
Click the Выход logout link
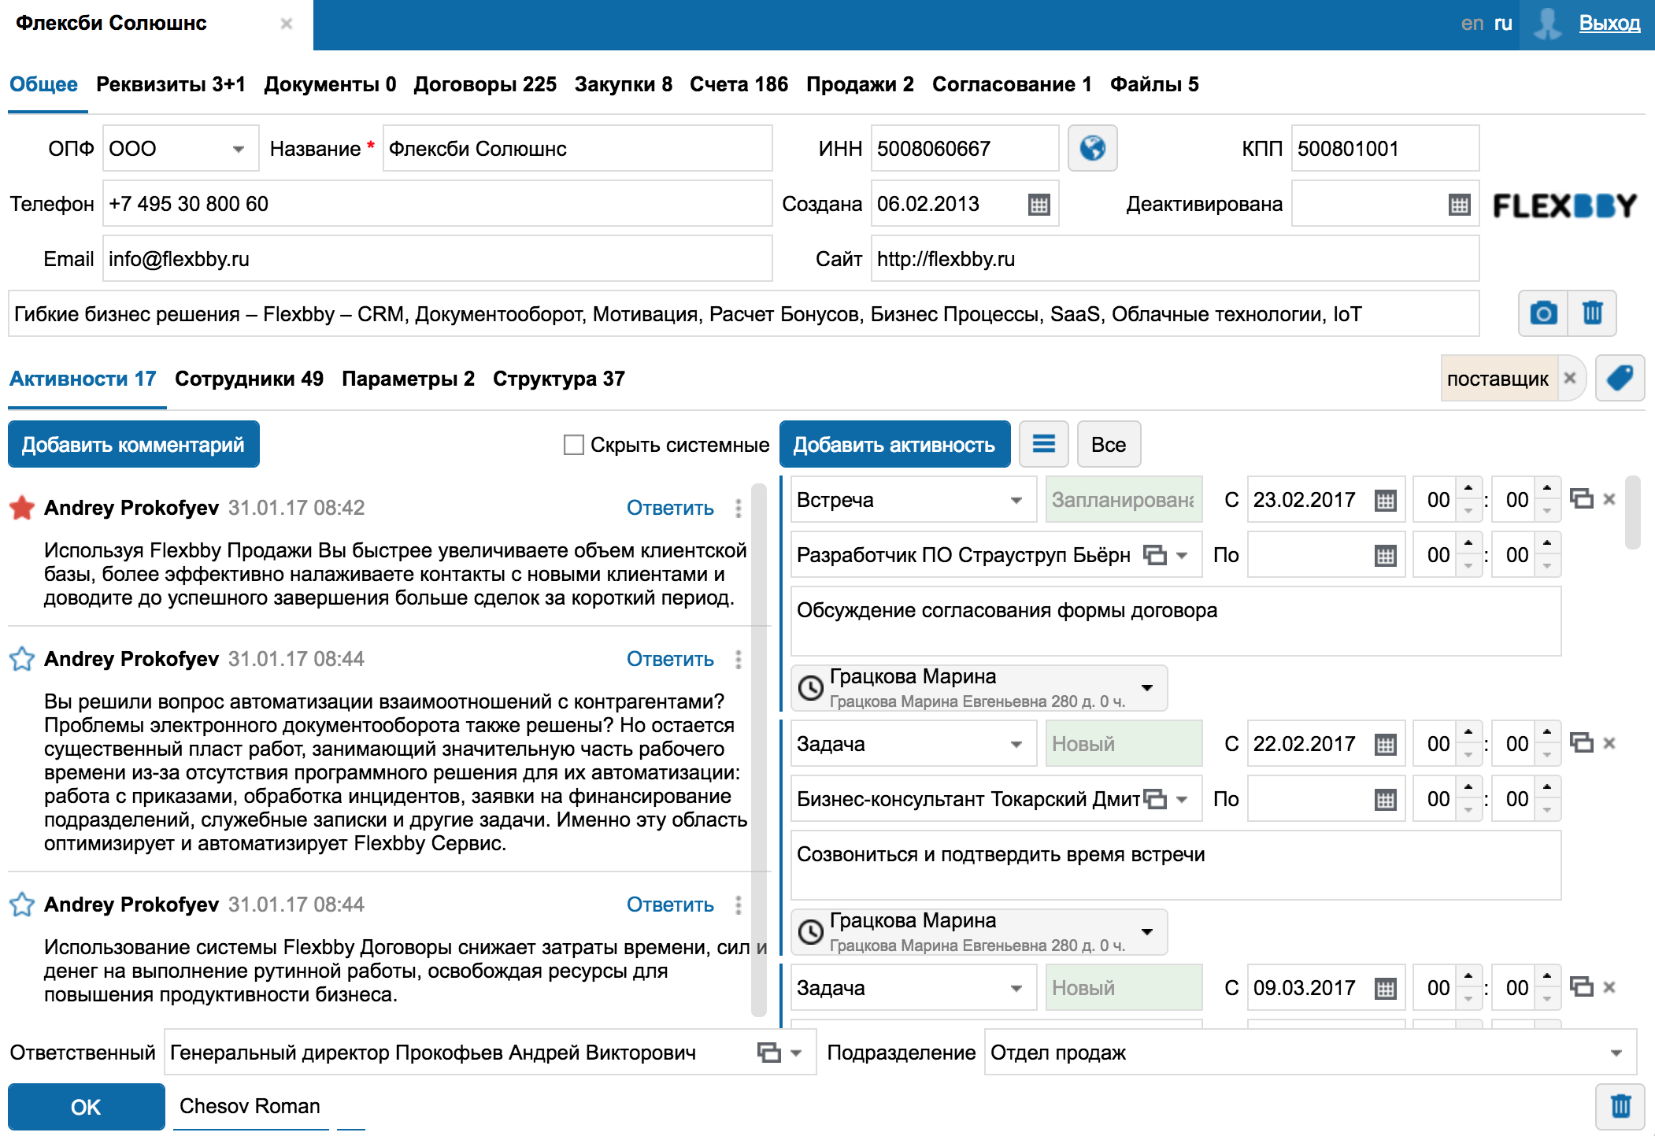click(x=1609, y=23)
